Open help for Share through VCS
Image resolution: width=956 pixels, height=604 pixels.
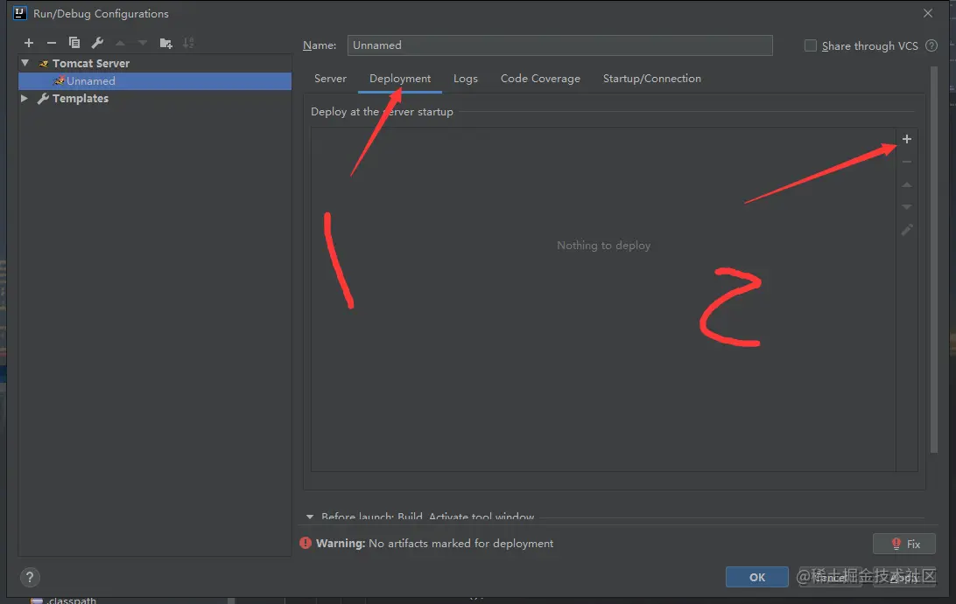(931, 45)
